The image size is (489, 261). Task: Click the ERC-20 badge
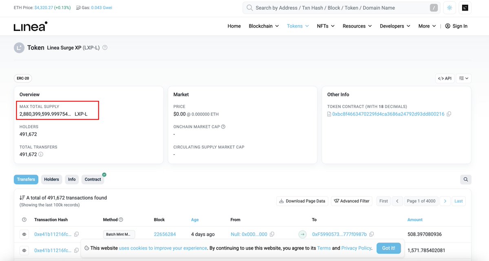coord(23,79)
